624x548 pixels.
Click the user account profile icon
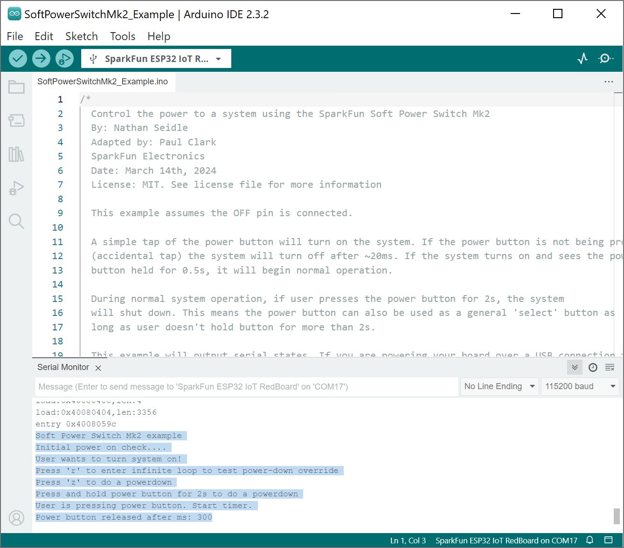(16, 518)
